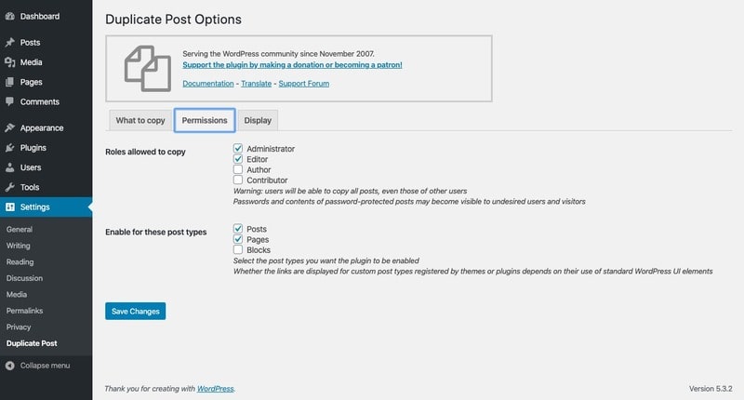Click the Appearance paintbrush icon

click(x=9, y=128)
